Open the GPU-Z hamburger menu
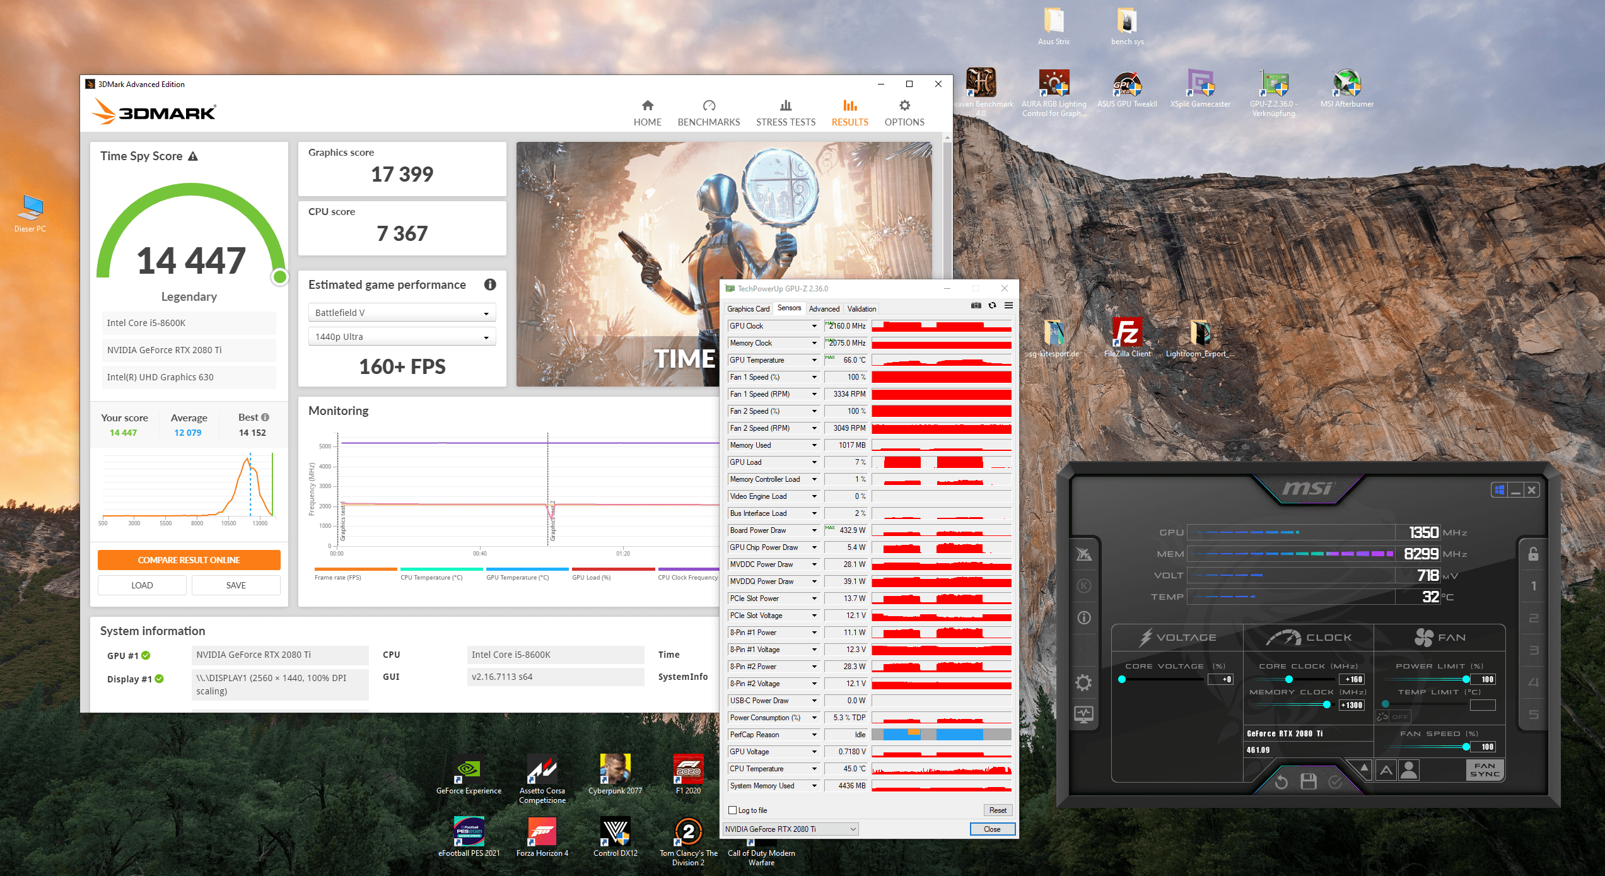Image resolution: width=1605 pixels, height=876 pixels. pos(1008,306)
